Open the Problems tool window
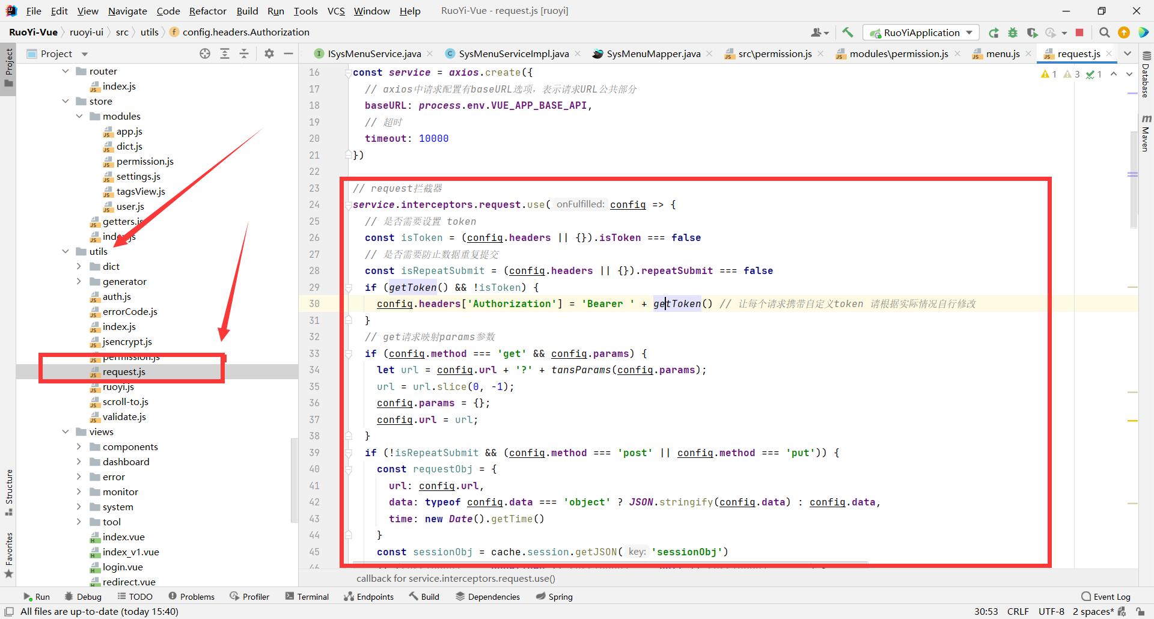 coord(191,597)
